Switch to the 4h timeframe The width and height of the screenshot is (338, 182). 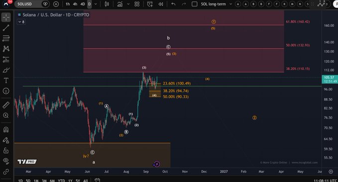pos(75,4)
